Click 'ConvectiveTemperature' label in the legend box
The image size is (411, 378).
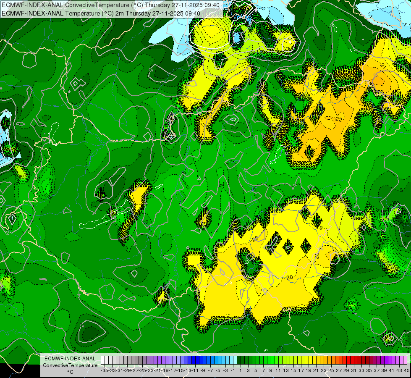[70, 365]
